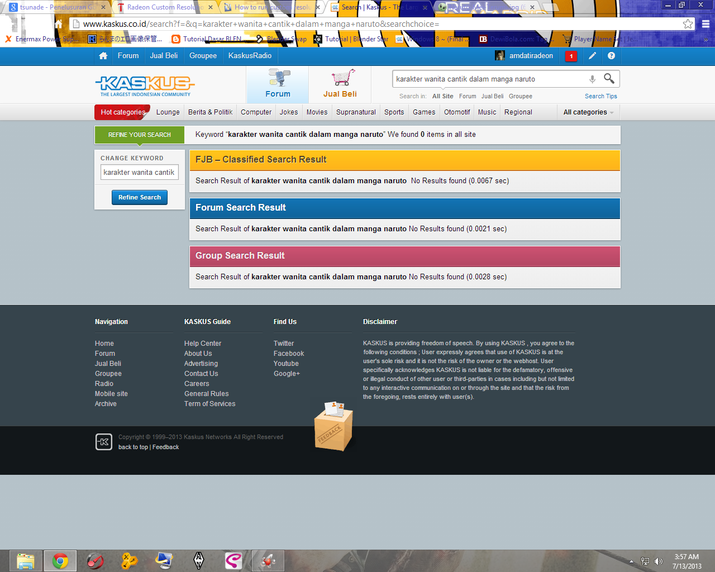
Task: Select Jual Beli search scope
Action: click(x=492, y=96)
